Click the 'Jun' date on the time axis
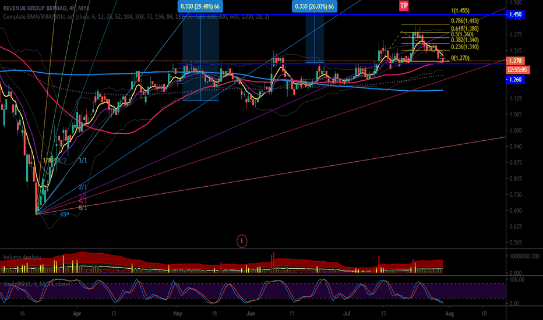This screenshot has width=543, height=320. point(251,314)
